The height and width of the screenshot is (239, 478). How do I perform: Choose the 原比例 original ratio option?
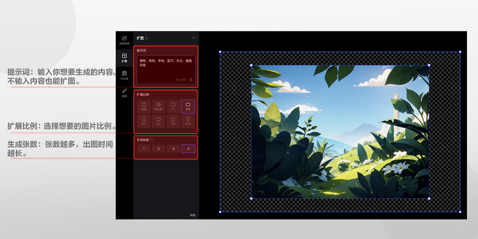[159, 107]
